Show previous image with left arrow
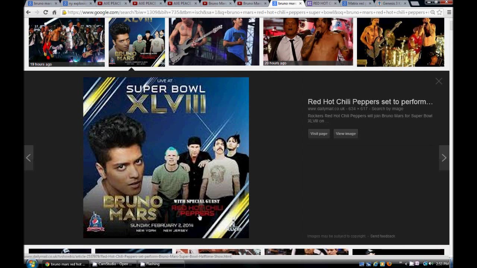477x268 pixels. click(x=29, y=158)
